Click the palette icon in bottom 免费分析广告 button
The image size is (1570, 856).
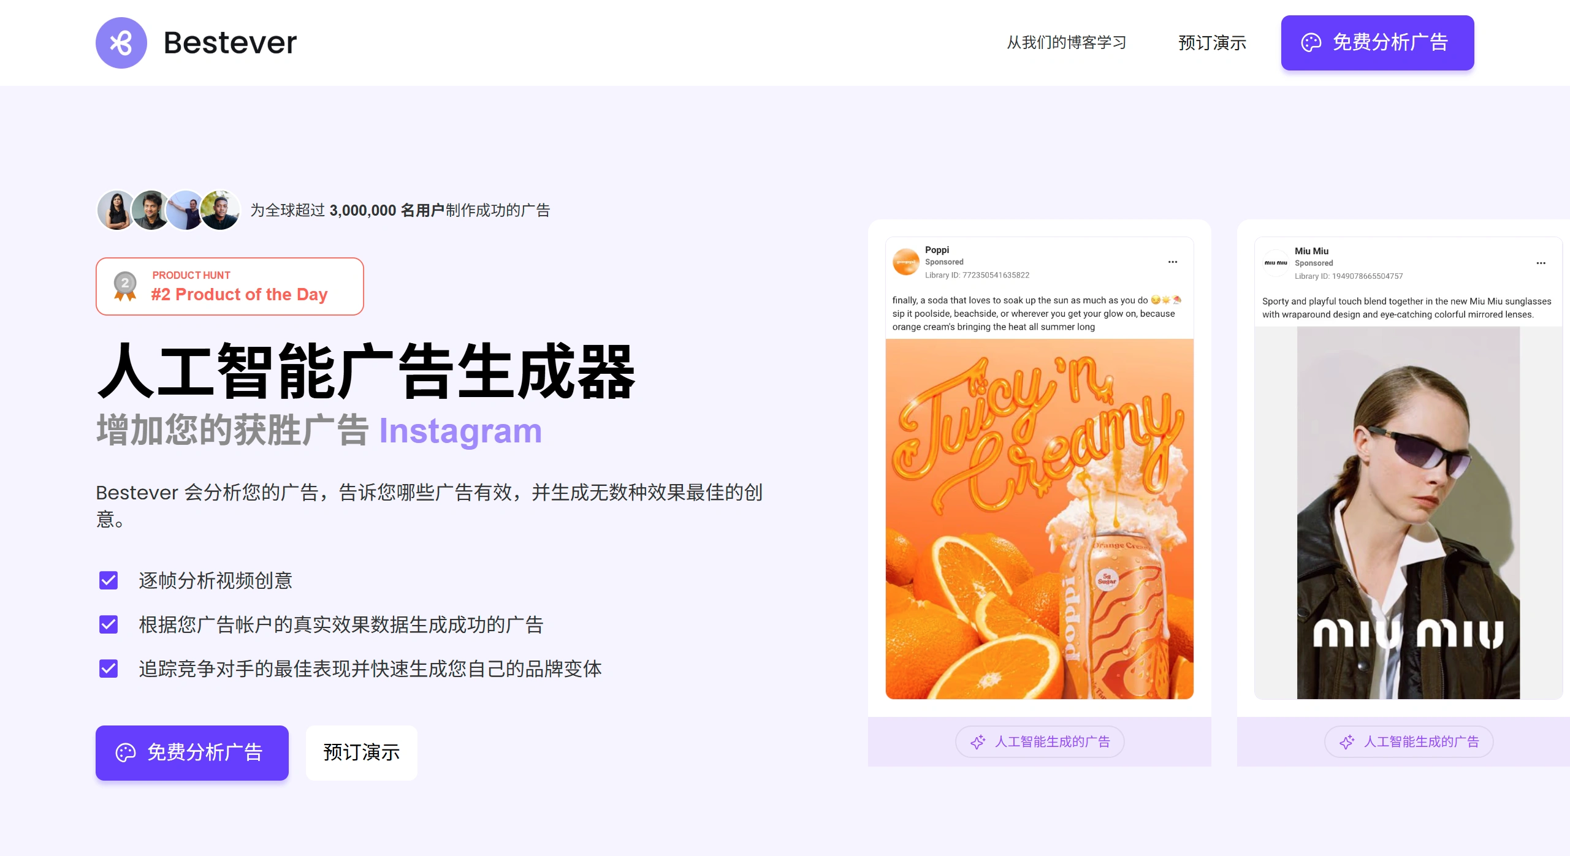(126, 752)
